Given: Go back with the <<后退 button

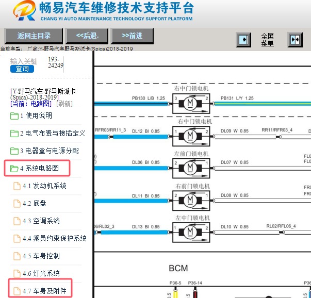Looking at the screenshot, I should pyautogui.click(x=87, y=36).
